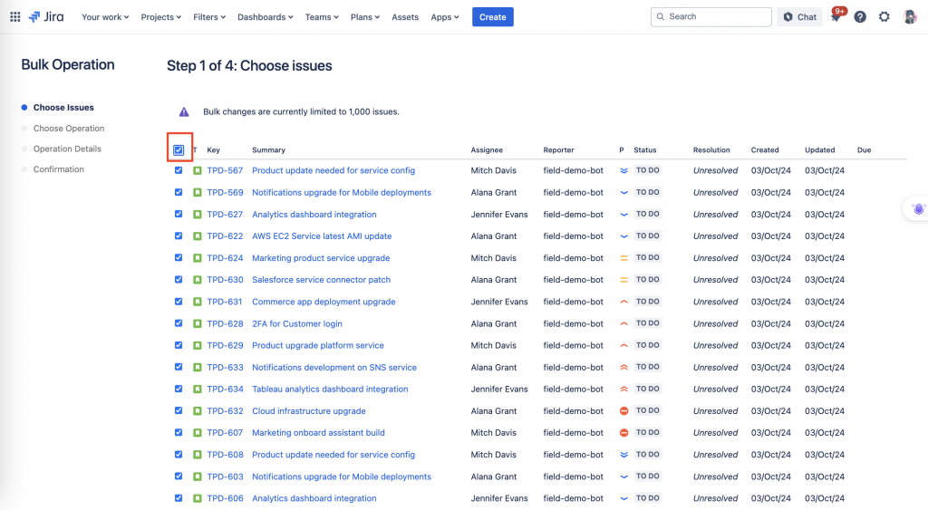928x510 pixels.
Task: Uncheck the checkbox for TPD-607
Action: (179, 432)
